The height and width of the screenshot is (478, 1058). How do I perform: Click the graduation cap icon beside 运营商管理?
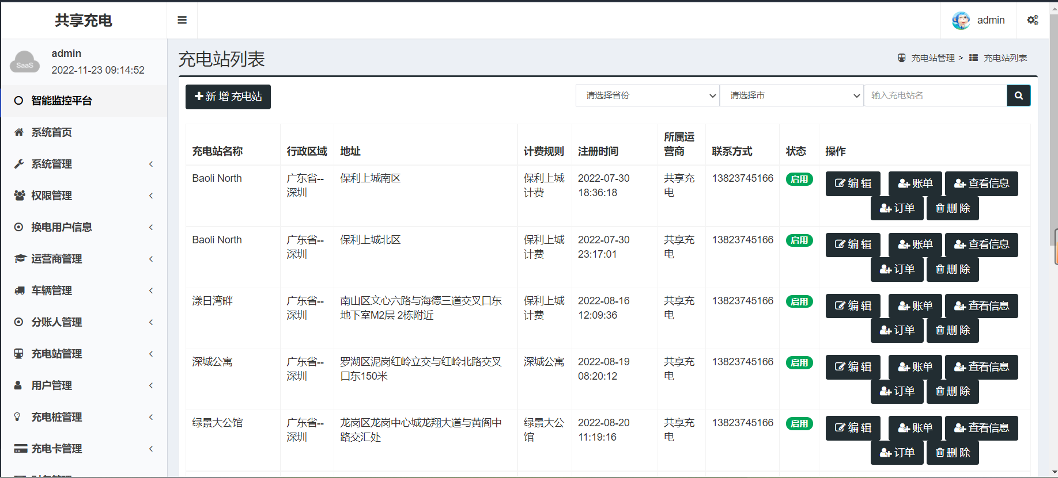click(x=20, y=259)
